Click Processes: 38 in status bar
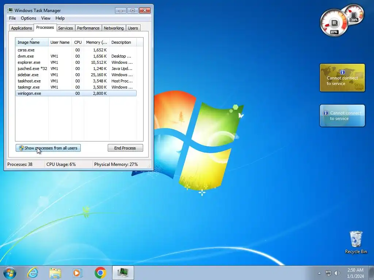 (20, 164)
